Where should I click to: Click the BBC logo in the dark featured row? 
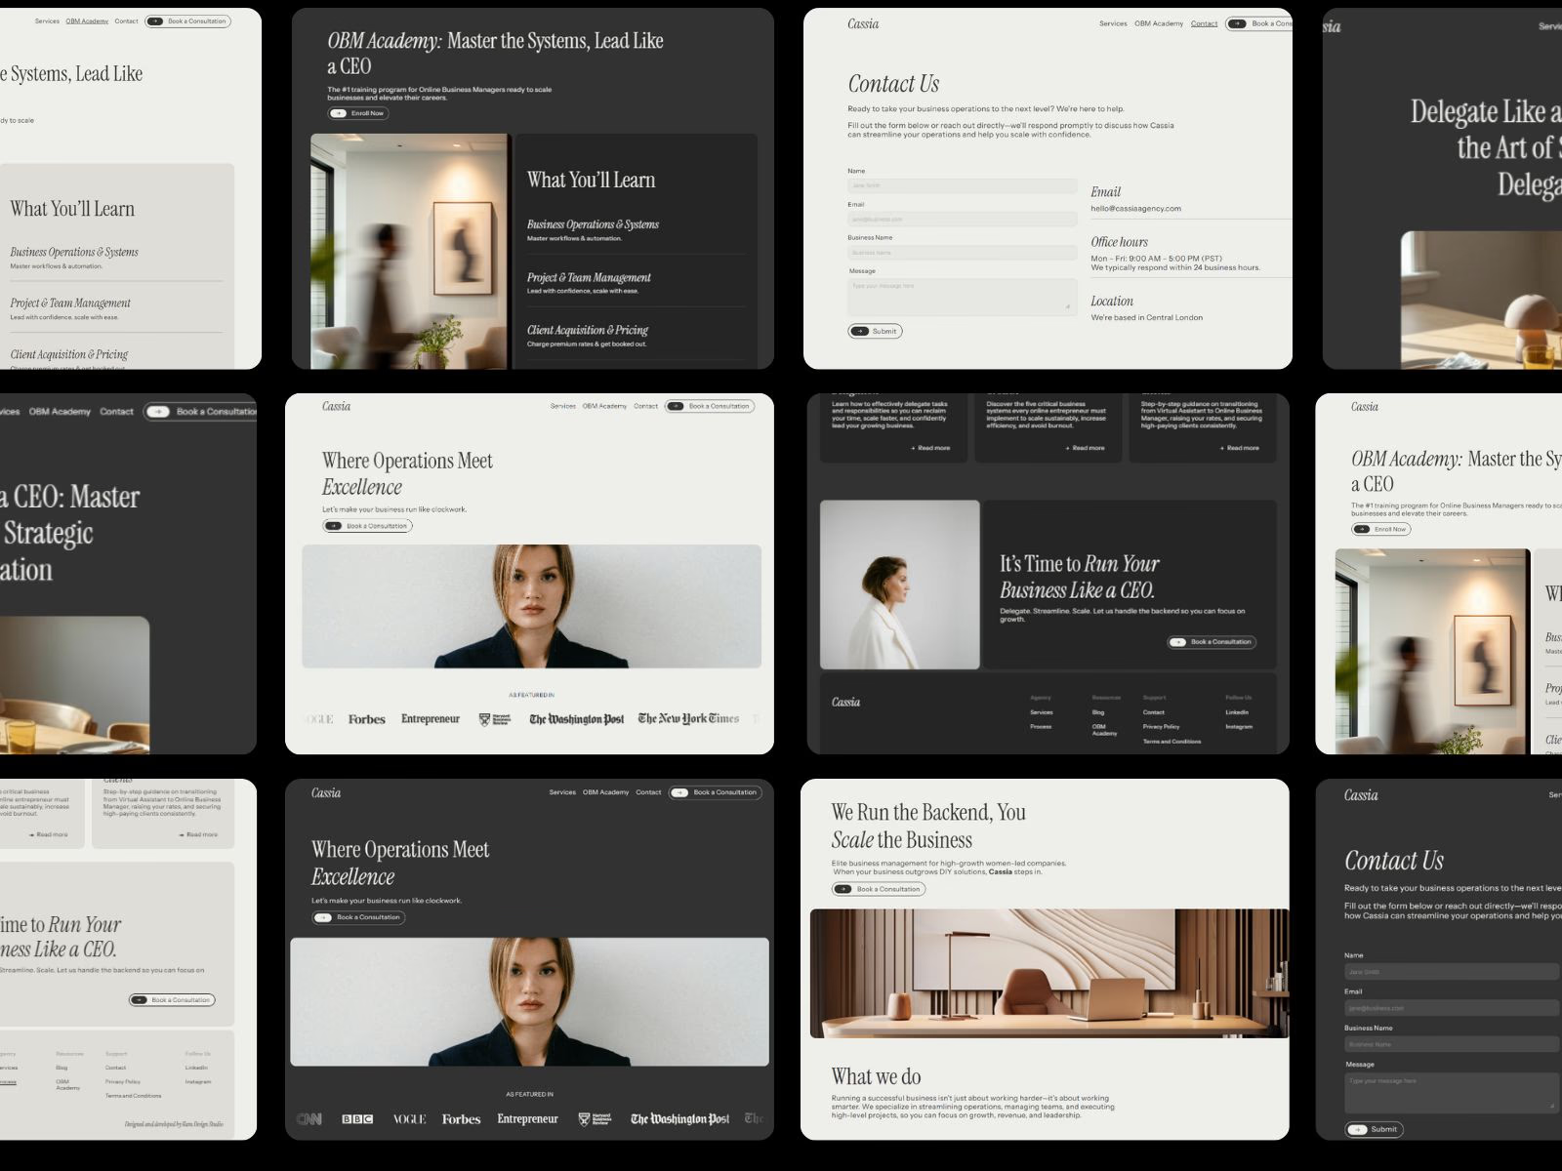tap(357, 1119)
